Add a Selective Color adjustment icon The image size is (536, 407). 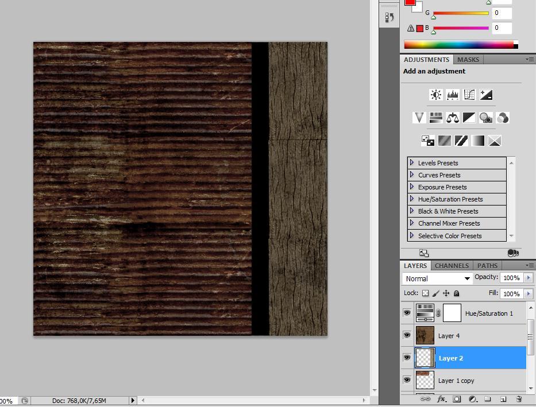tap(495, 141)
